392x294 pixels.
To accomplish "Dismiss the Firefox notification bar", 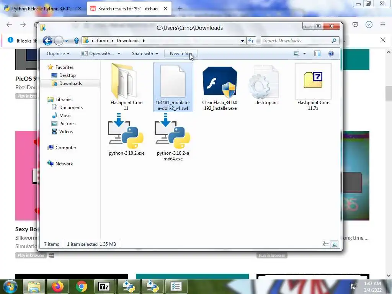I will click(x=383, y=40).
